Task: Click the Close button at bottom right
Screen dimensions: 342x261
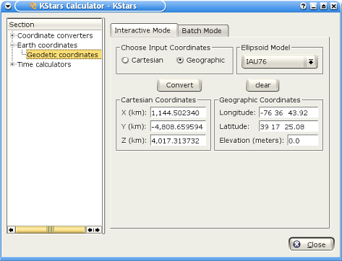Action: point(312,244)
